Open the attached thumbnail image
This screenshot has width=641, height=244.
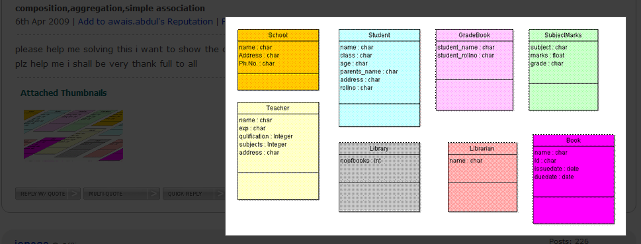click(x=73, y=135)
